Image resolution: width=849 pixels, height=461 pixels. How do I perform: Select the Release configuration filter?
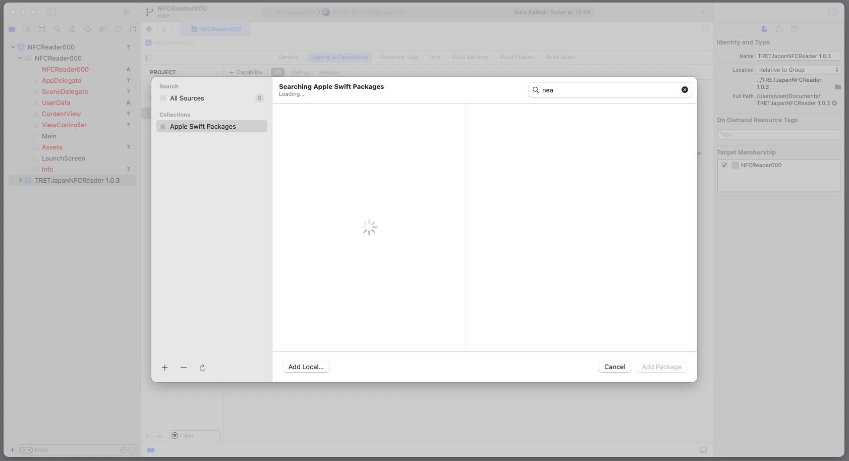pyautogui.click(x=329, y=72)
